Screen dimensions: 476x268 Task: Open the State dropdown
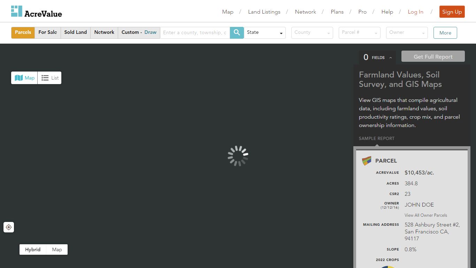(x=265, y=32)
